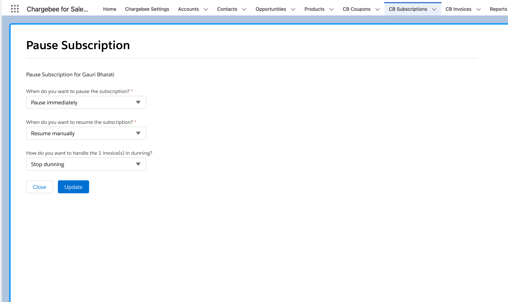Expand the CB Coupons chevron menu
Image resolution: width=508 pixels, height=302 pixels.
click(377, 9)
